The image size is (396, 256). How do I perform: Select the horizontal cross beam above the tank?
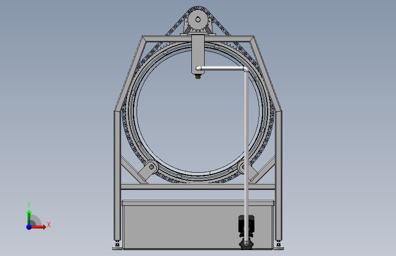198,187
